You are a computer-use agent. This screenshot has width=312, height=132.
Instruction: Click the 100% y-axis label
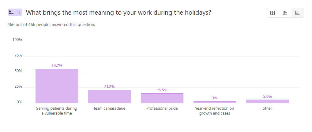pos(17,40)
